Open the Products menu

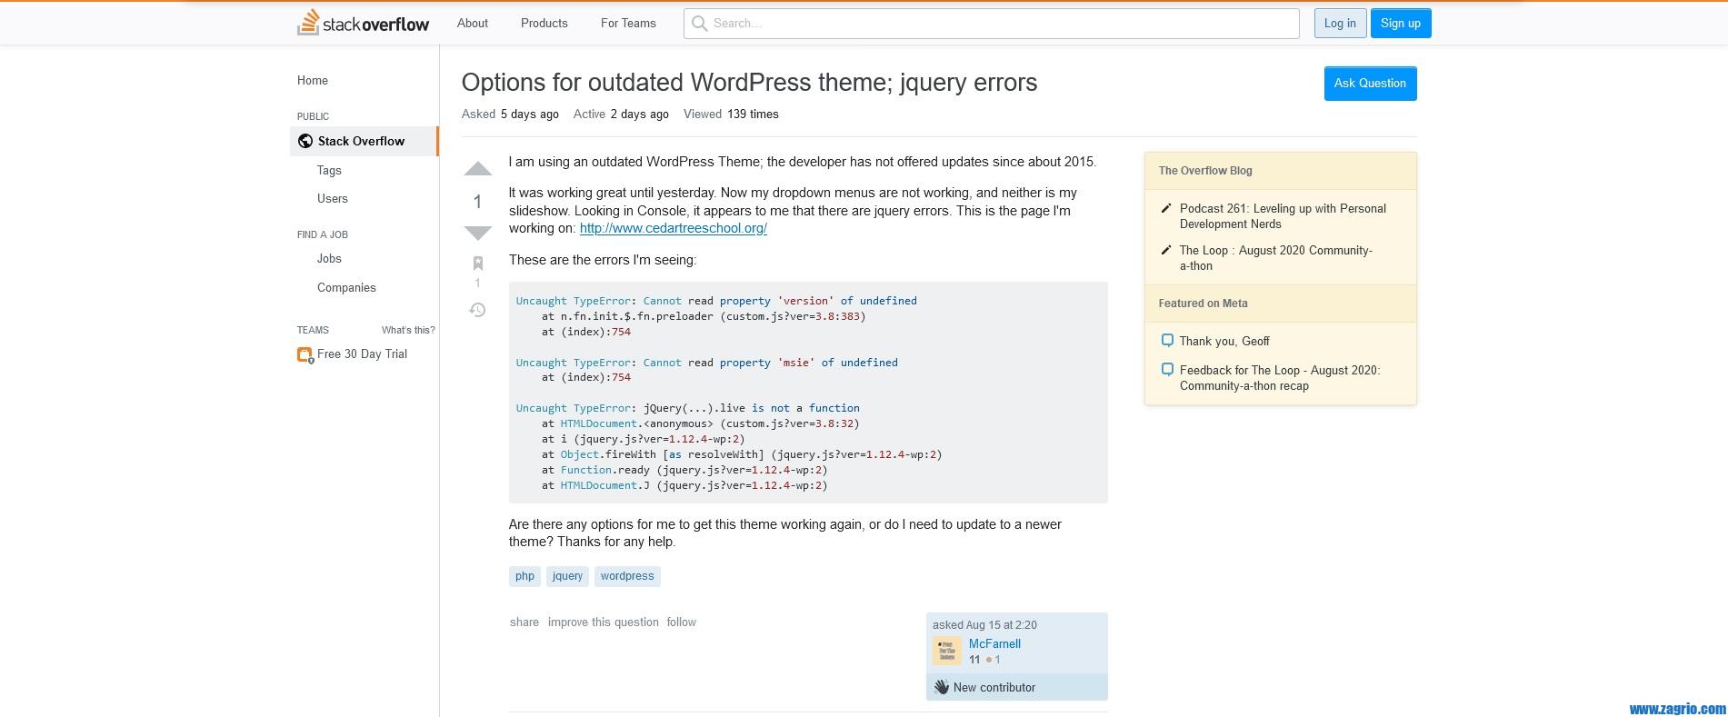point(544,23)
